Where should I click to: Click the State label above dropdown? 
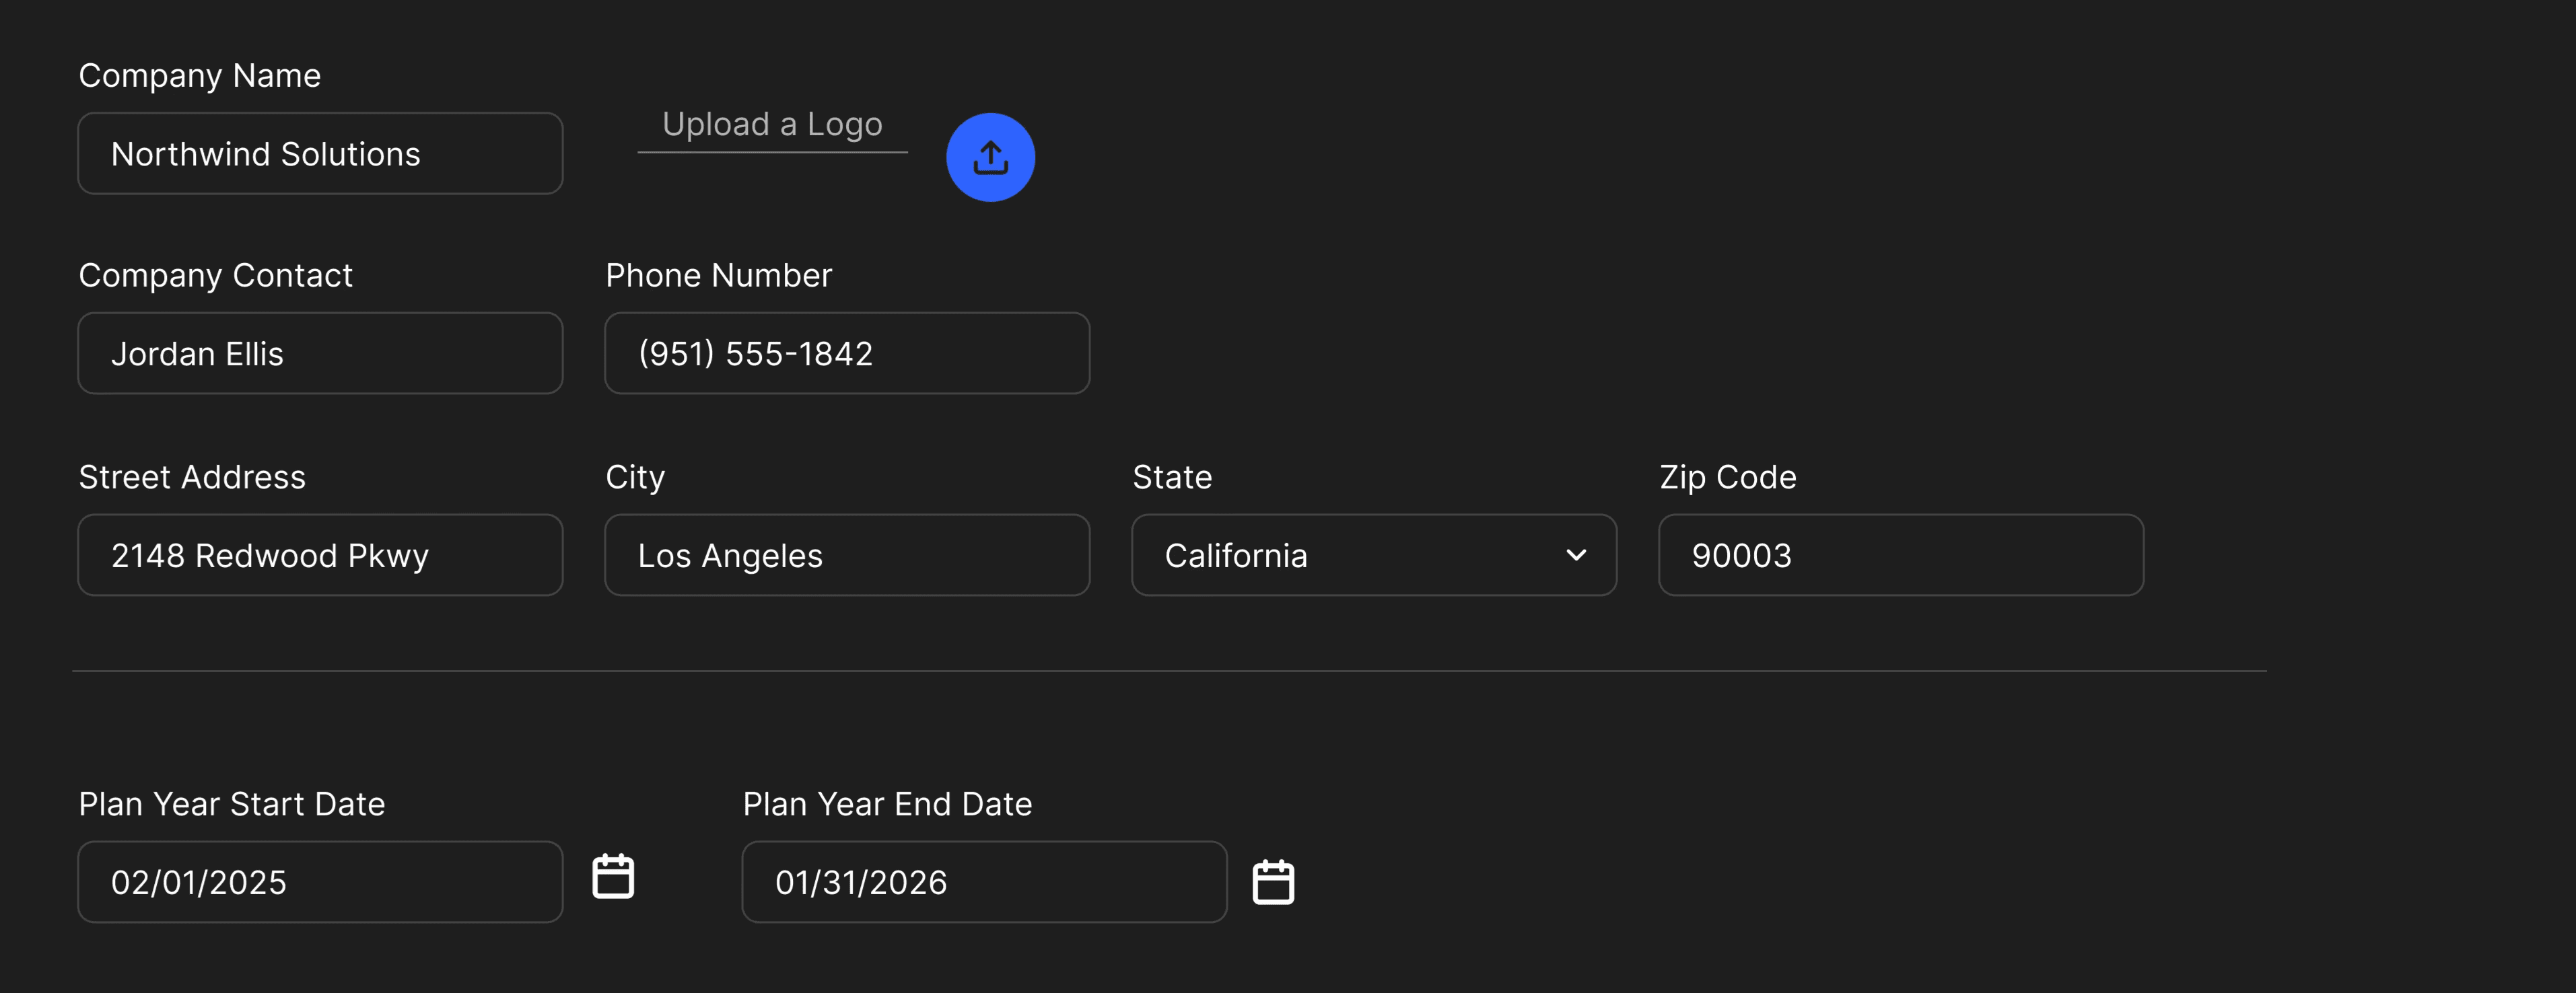point(1172,478)
